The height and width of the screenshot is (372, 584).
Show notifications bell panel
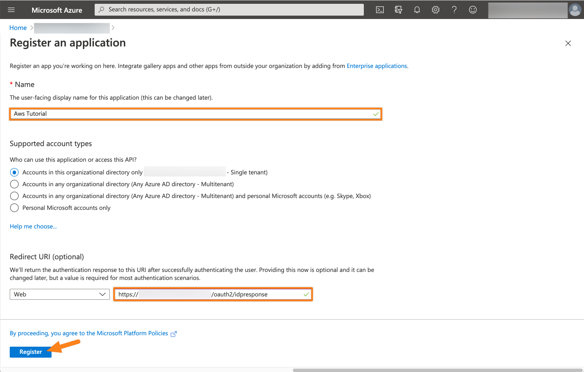[417, 10]
